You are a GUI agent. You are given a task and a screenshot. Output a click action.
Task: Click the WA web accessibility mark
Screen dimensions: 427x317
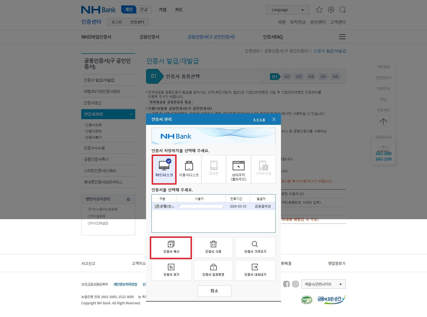tap(306, 300)
